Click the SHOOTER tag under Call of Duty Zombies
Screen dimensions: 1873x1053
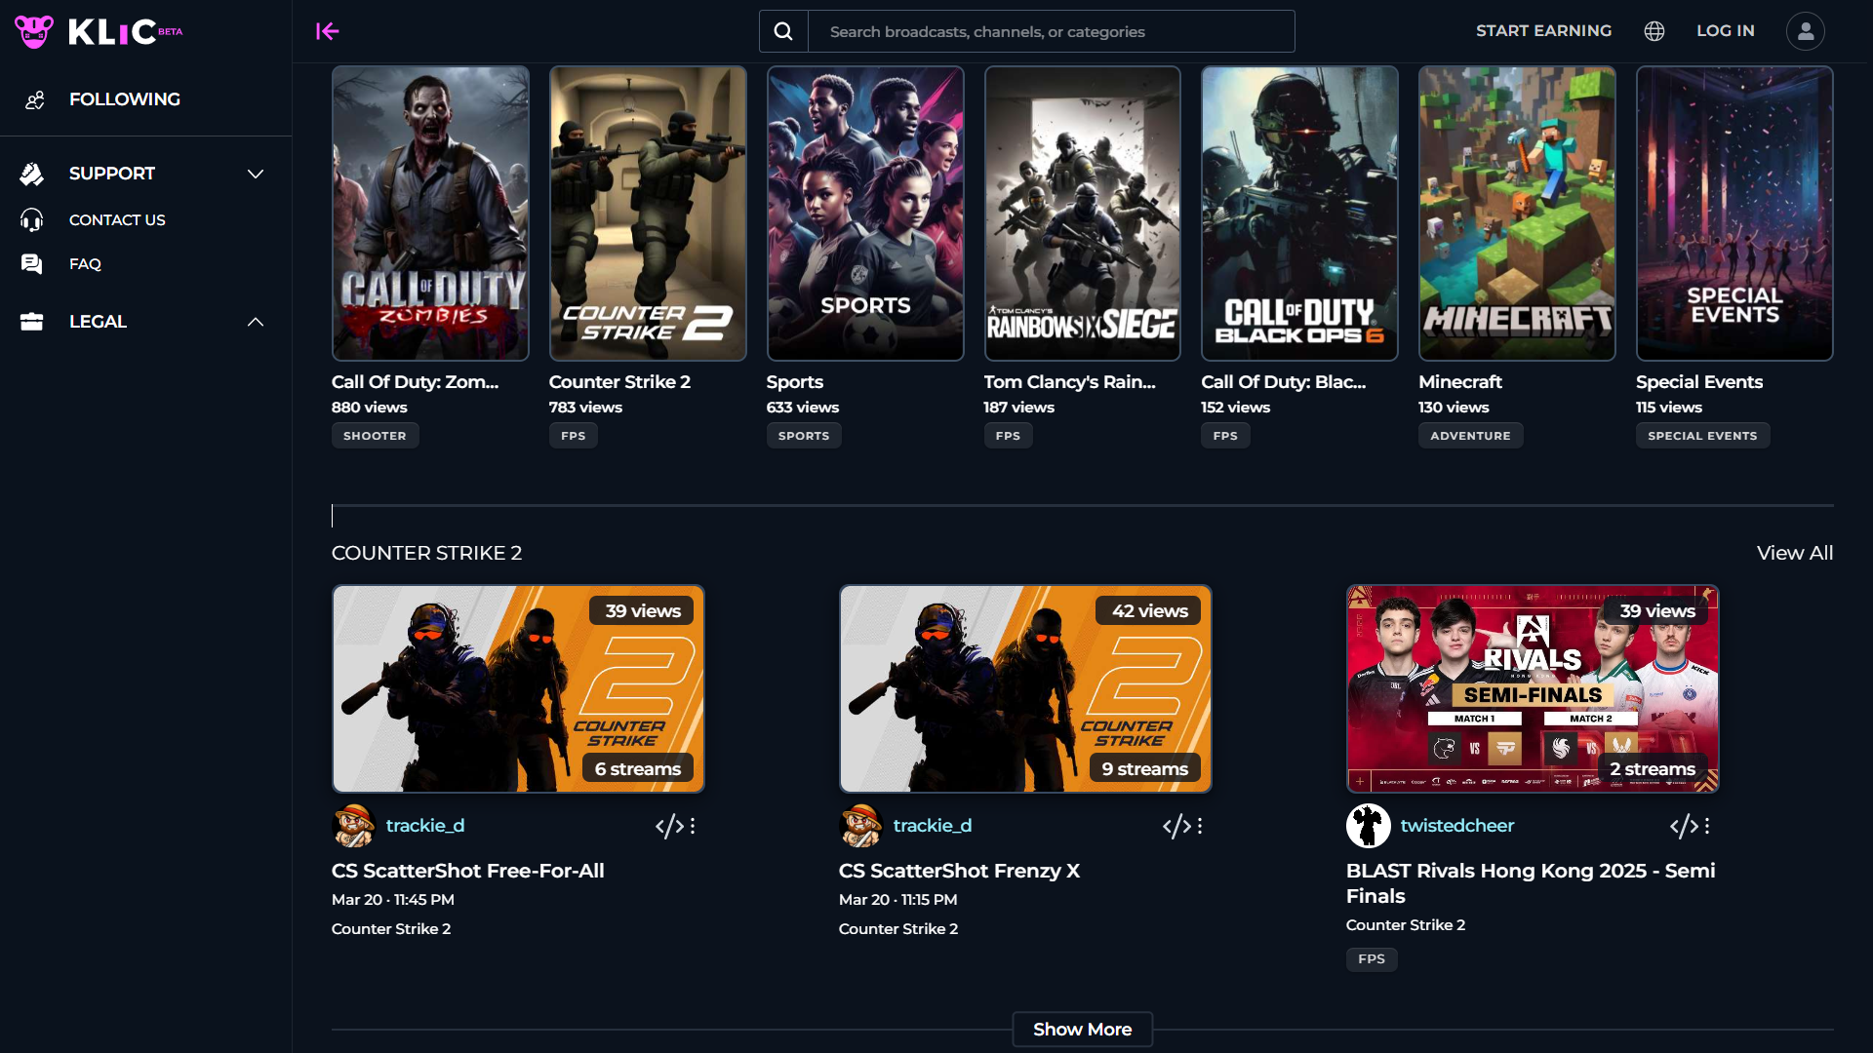375,436
